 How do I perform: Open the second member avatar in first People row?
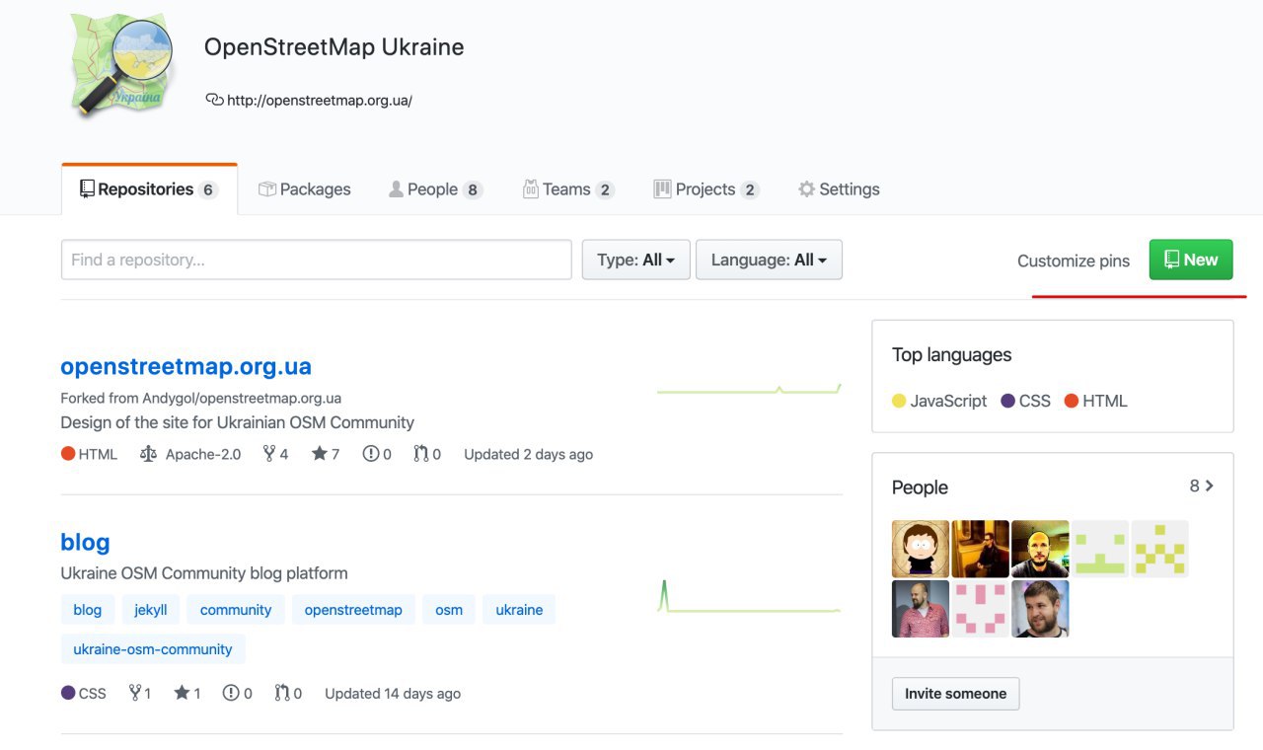981,549
